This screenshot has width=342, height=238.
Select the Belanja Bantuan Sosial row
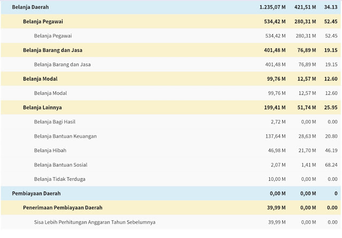click(60, 165)
